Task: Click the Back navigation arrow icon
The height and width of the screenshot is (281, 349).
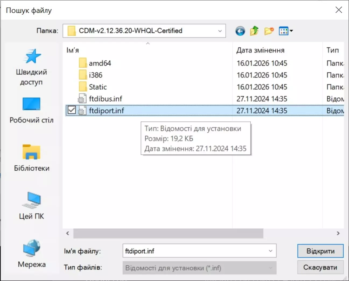Action: [240, 31]
